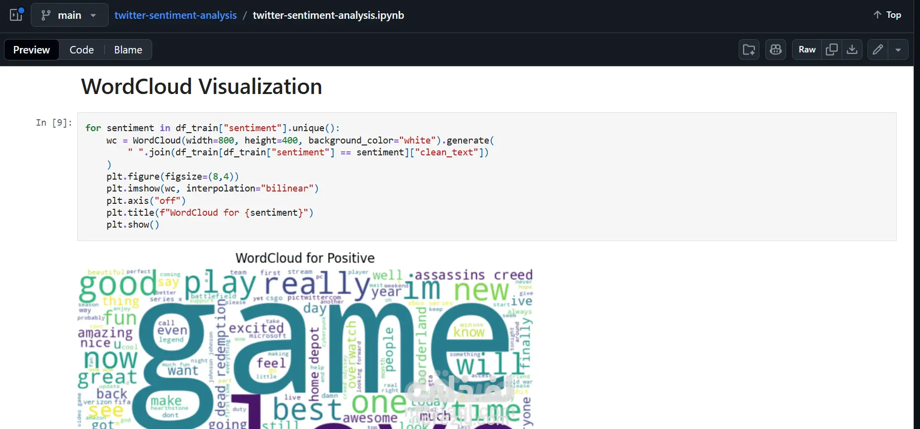Open the file in a codespace icon
920x429 pixels.
click(x=749, y=49)
